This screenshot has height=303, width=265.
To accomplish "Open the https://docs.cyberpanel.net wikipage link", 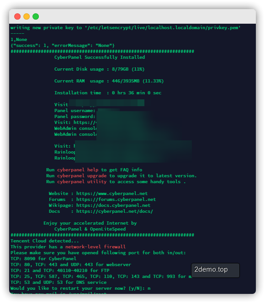I will pos(113,205).
